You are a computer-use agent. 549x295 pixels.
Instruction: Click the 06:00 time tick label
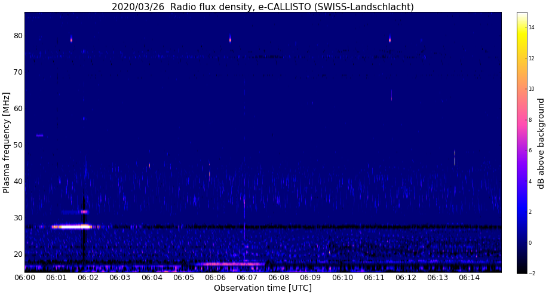(x=24, y=278)
